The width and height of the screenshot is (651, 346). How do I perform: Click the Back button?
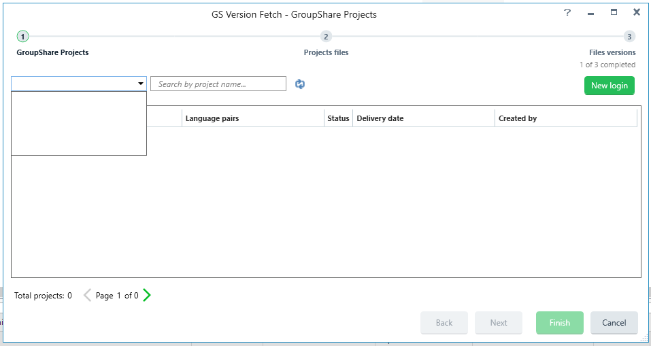(x=444, y=323)
